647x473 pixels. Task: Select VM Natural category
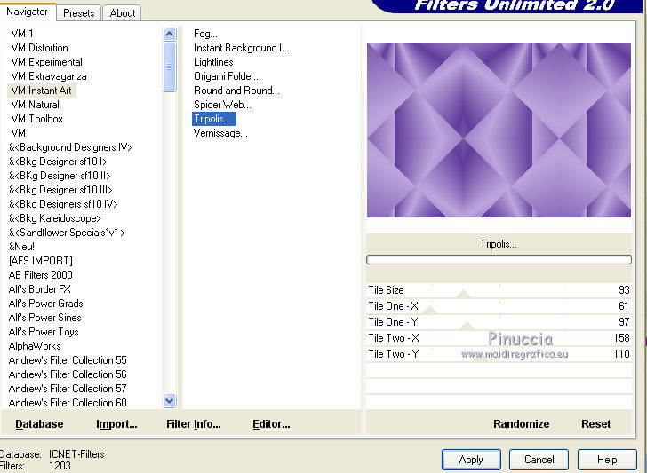[x=35, y=105]
